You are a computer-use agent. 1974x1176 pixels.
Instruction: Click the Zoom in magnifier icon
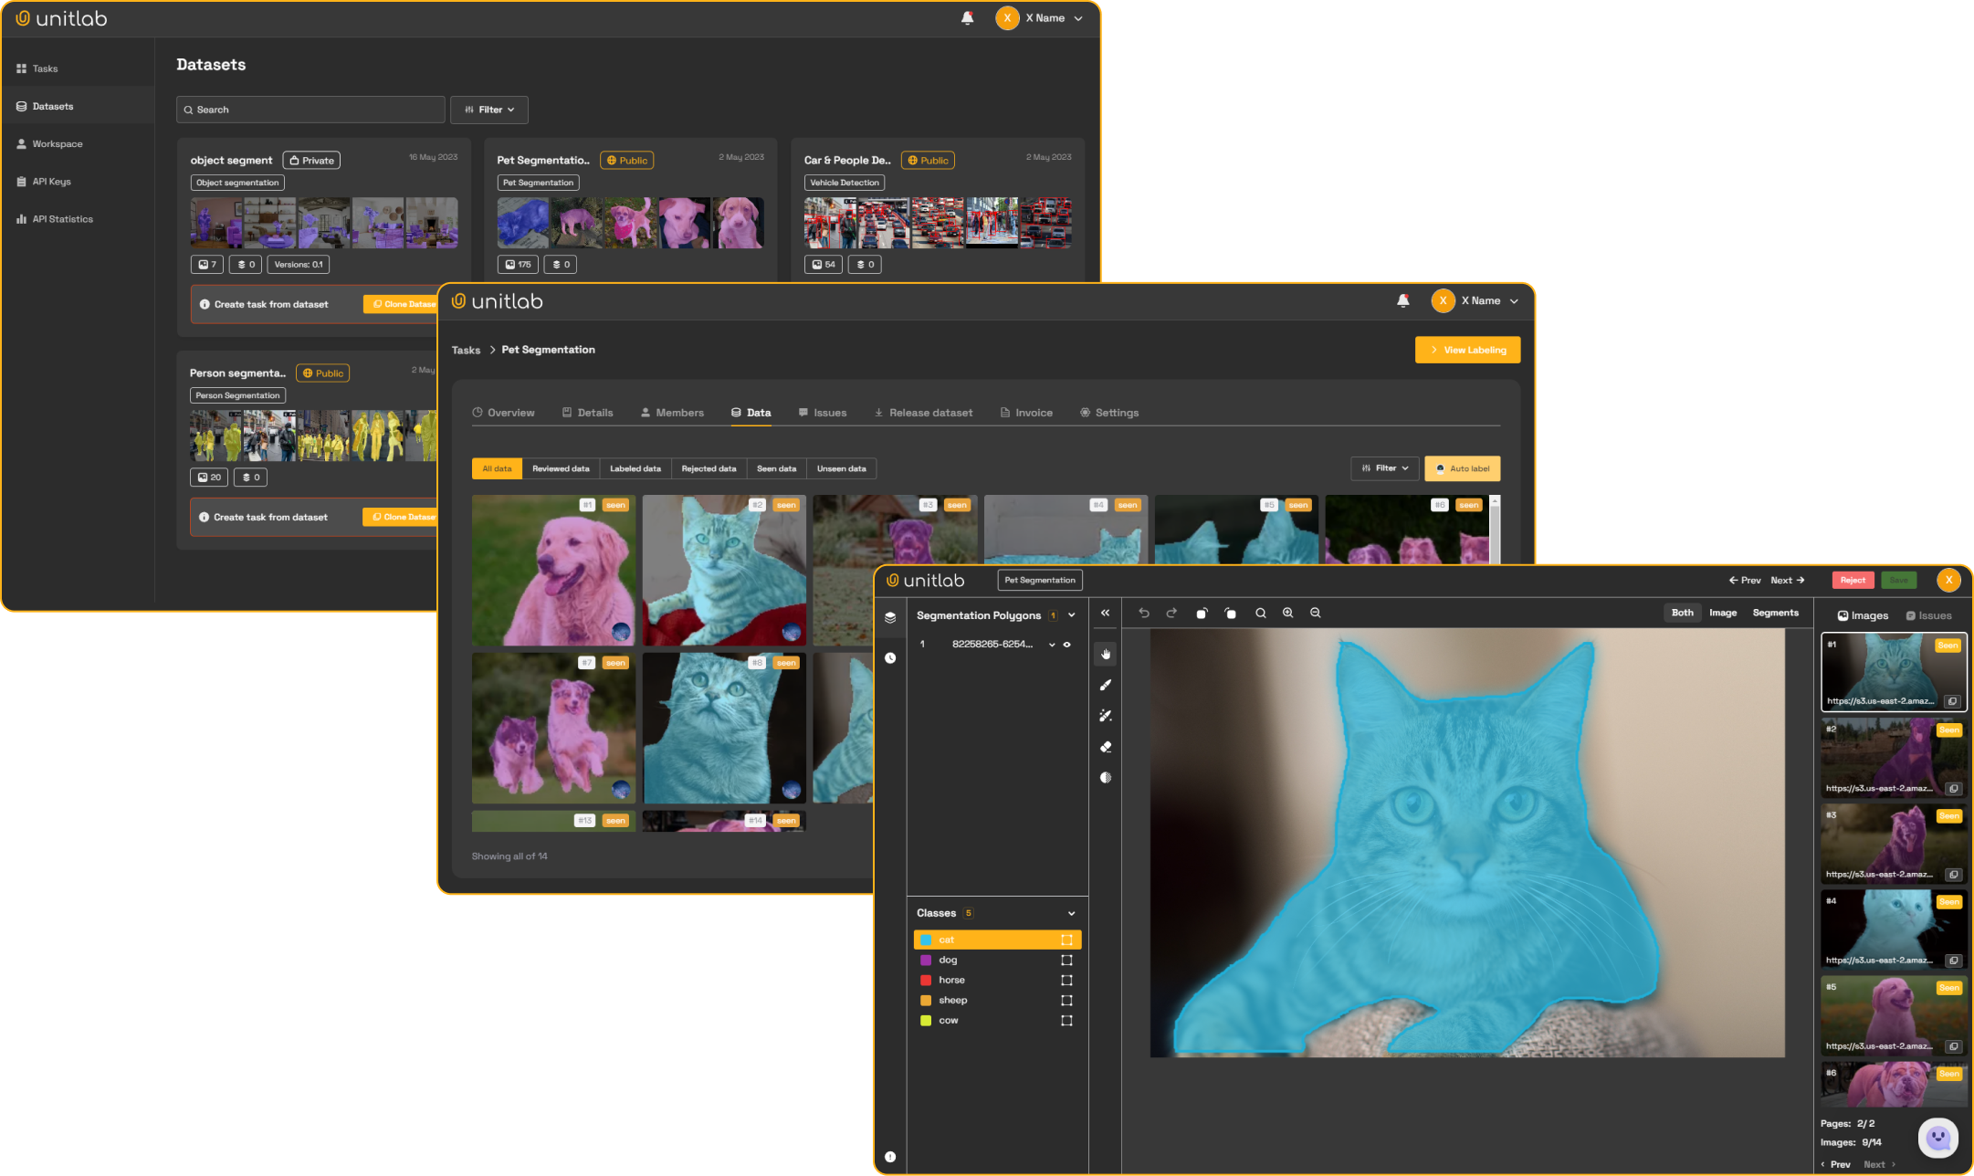(1287, 614)
